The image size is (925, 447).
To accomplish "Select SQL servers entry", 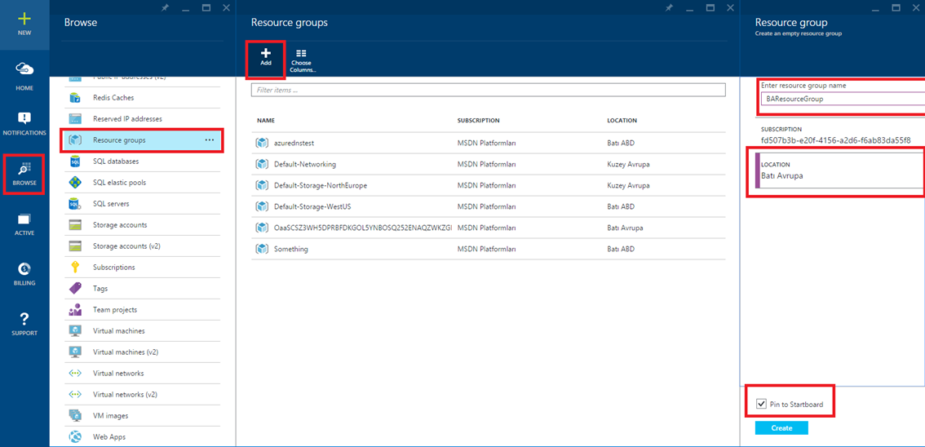I will coord(142,203).
